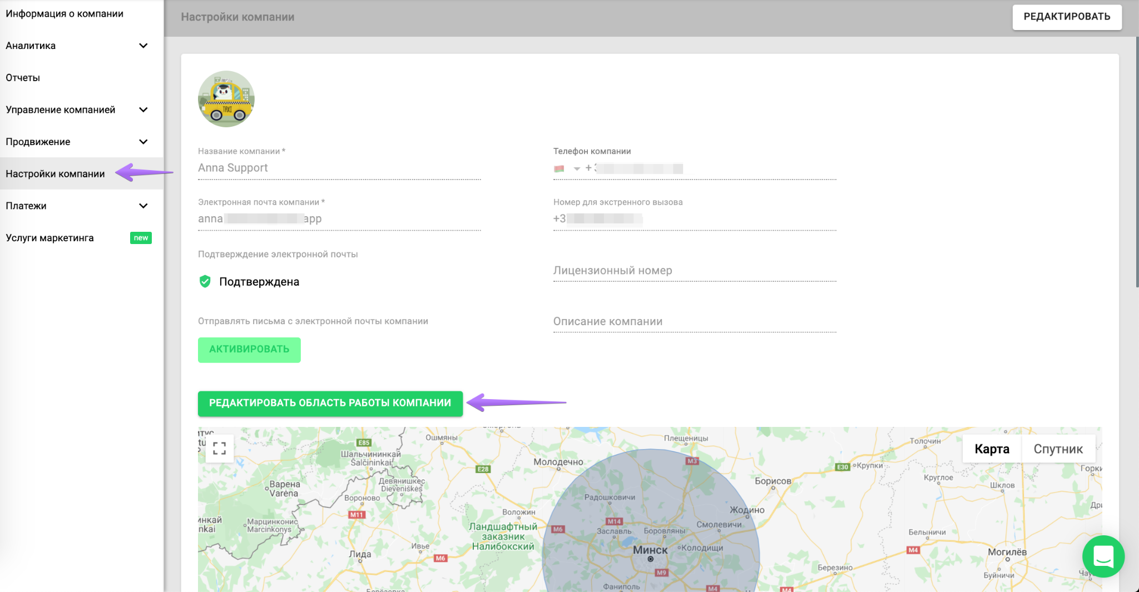Switch map to Карта view
The image size is (1139, 592).
tap(992, 449)
